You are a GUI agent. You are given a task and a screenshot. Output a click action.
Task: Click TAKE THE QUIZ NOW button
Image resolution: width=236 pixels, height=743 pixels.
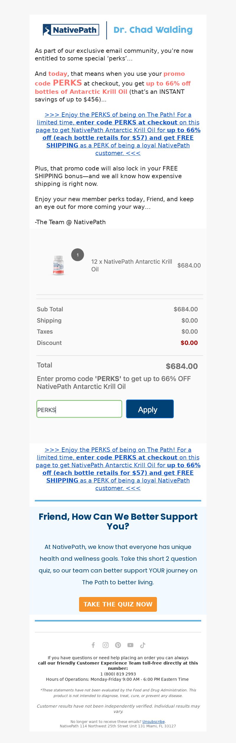coord(118,604)
